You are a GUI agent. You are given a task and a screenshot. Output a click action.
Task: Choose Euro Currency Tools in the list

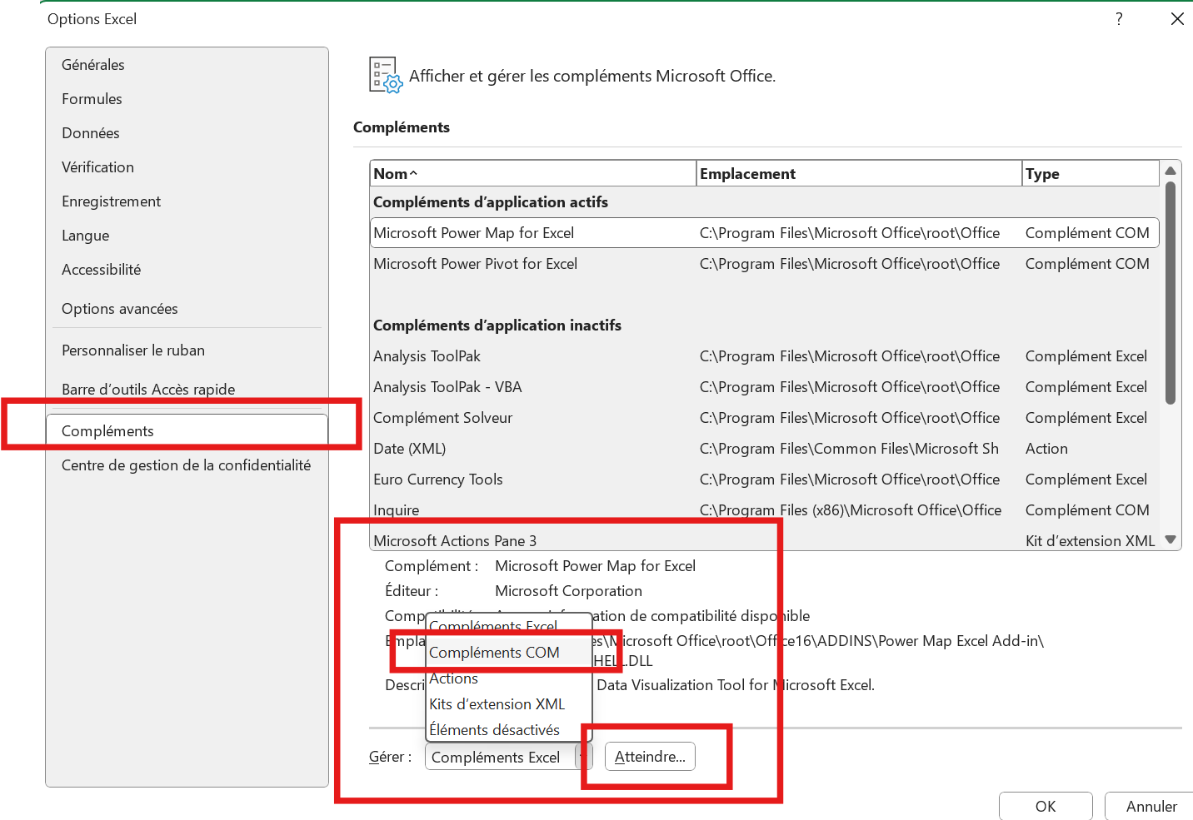pos(765,480)
